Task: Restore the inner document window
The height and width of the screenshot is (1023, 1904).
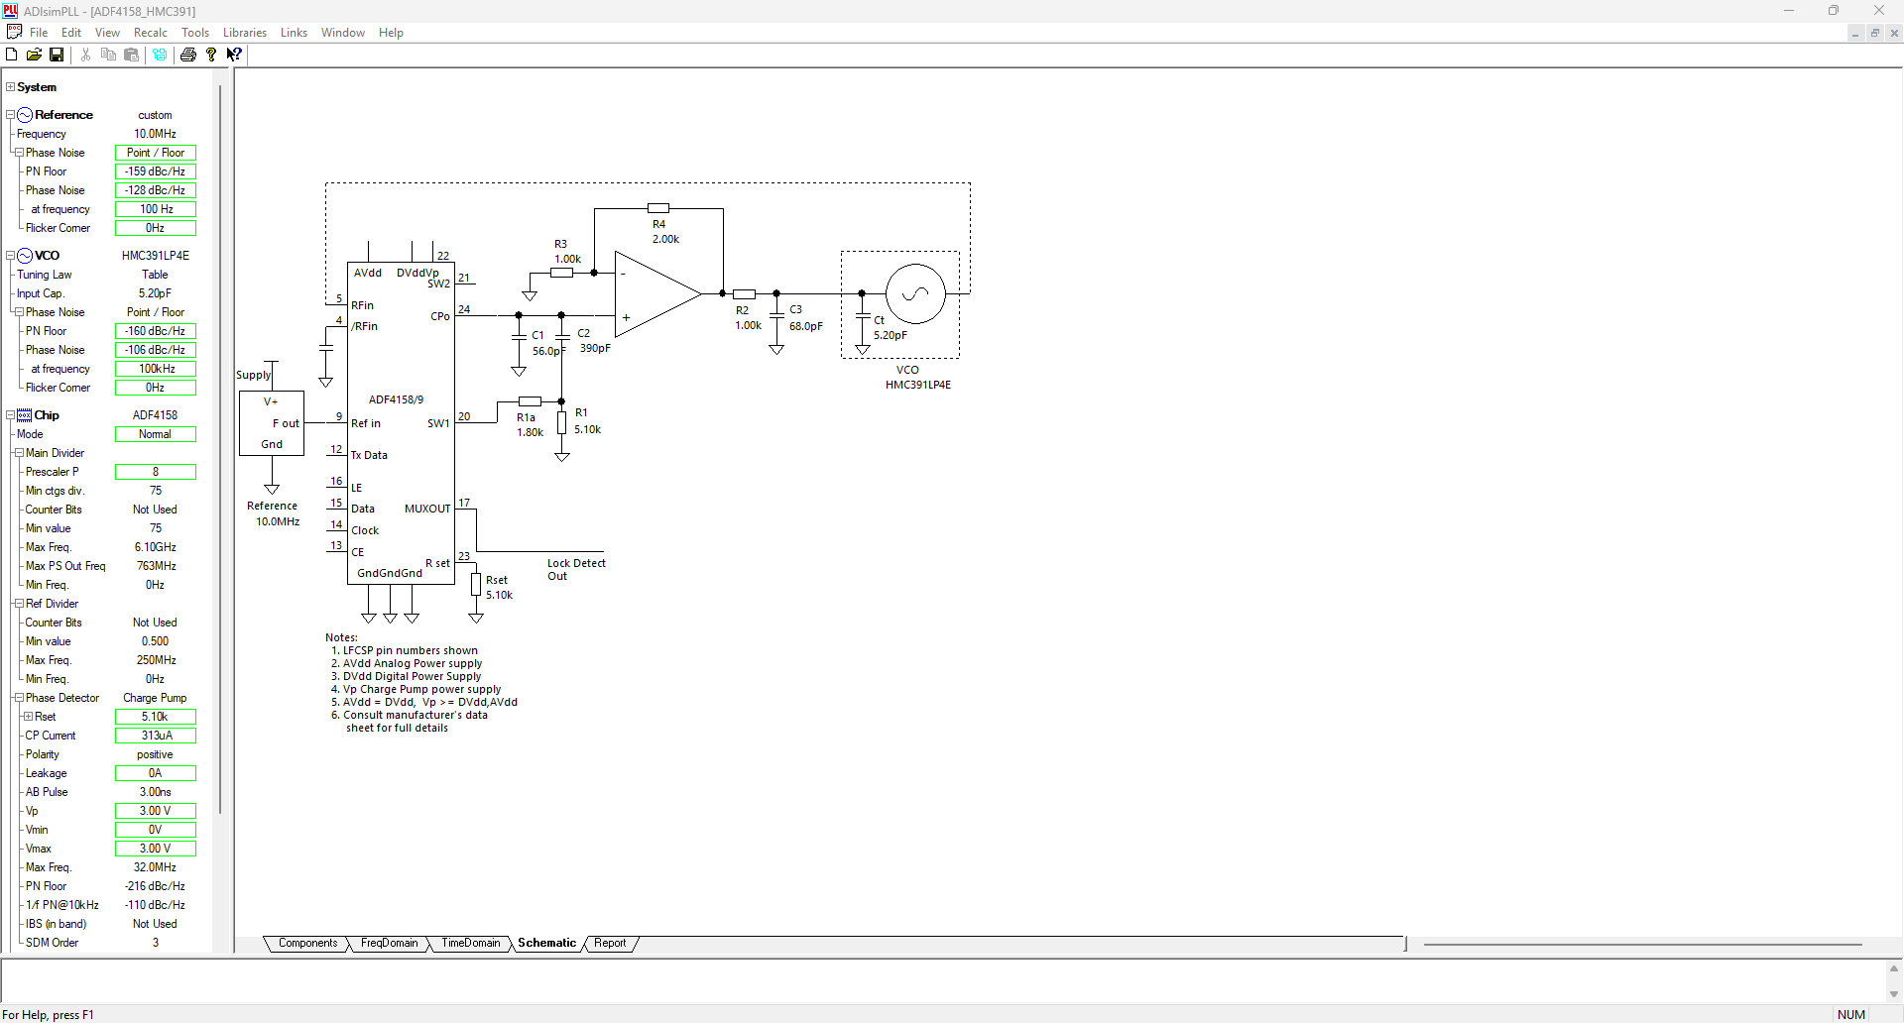Action: pyautogui.click(x=1874, y=33)
